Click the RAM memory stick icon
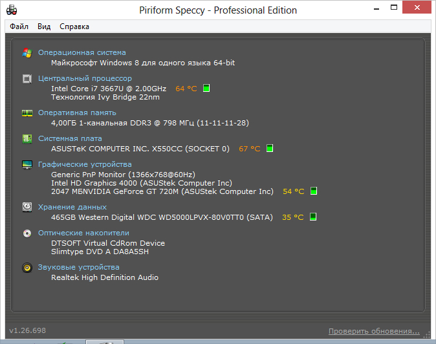 click(x=27, y=113)
